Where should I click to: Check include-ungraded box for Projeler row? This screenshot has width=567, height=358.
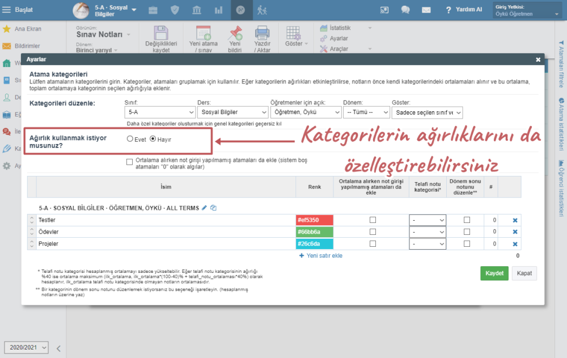pyautogui.click(x=373, y=243)
